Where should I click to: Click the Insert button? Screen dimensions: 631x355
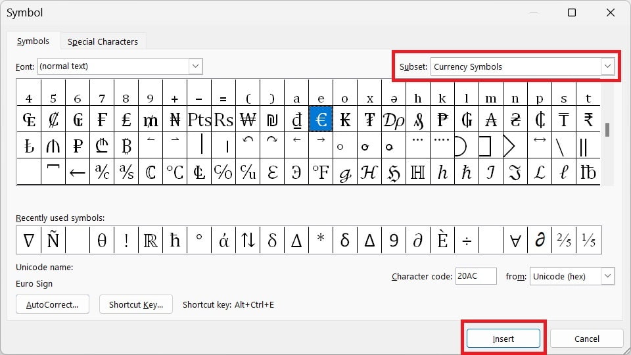pyautogui.click(x=503, y=339)
